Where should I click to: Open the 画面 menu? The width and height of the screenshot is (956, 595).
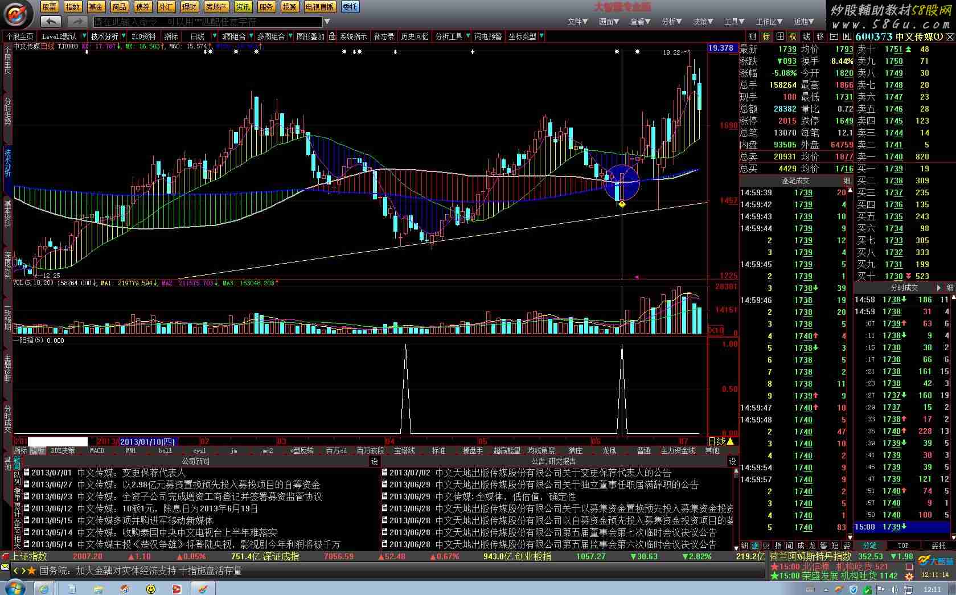tap(608, 22)
